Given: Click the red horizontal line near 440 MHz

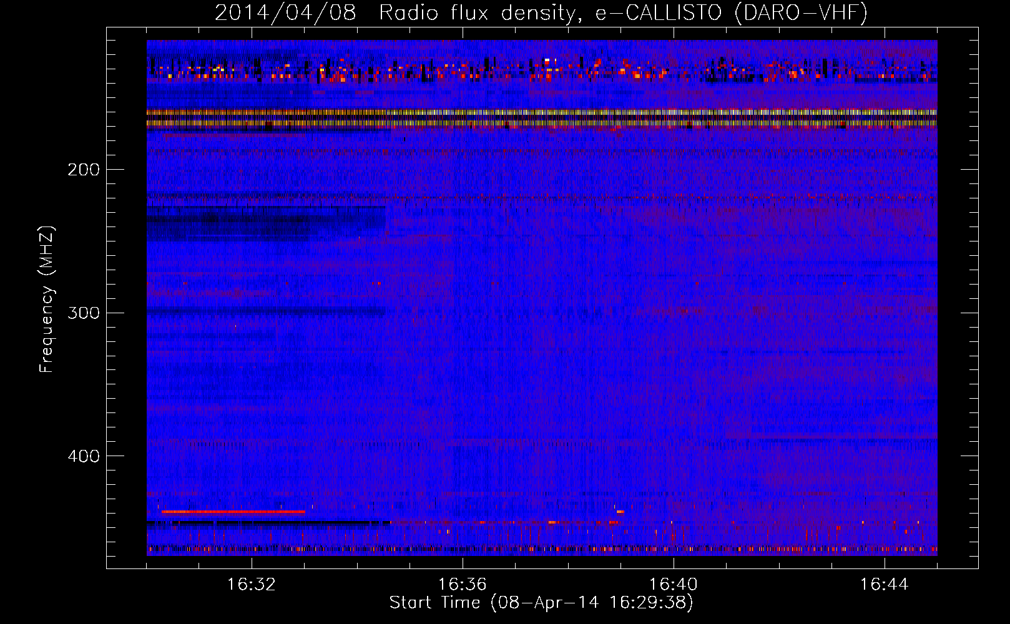Looking at the screenshot, I should [x=233, y=512].
